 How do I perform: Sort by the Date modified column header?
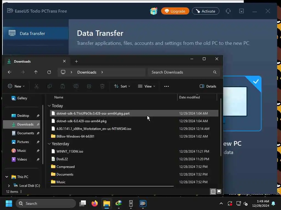click(x=189, y=97)
